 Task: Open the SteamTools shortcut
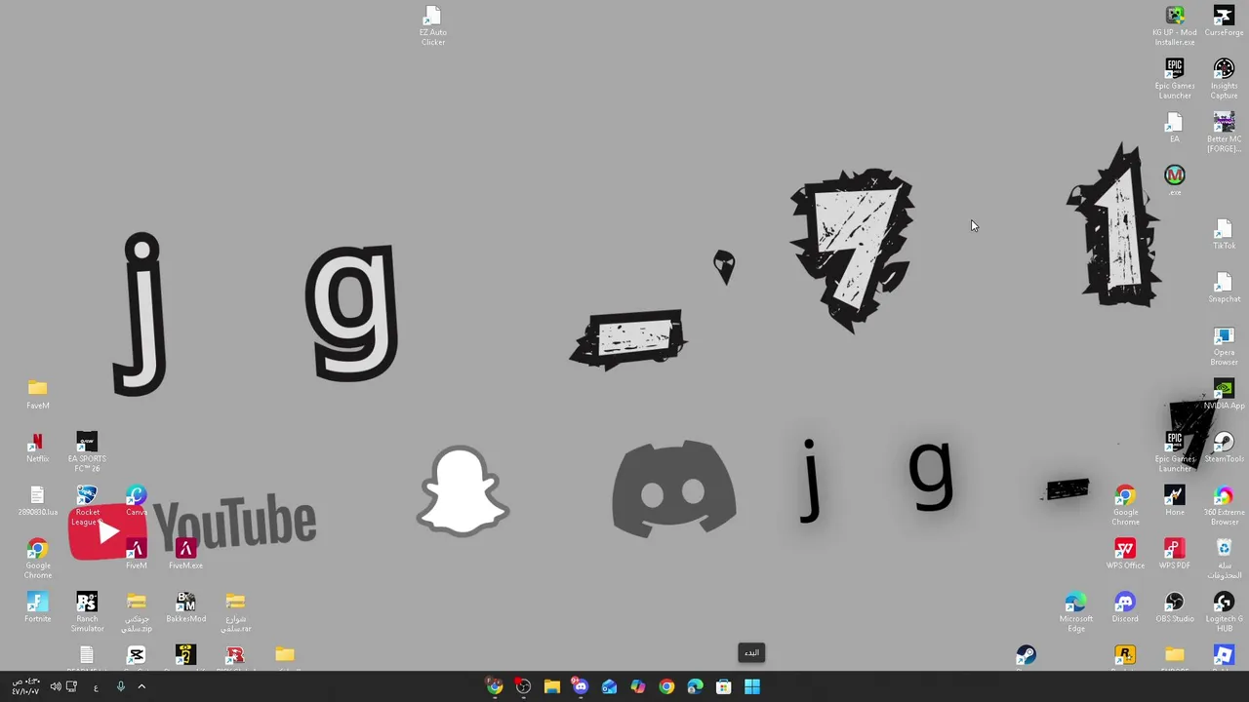1224,448
